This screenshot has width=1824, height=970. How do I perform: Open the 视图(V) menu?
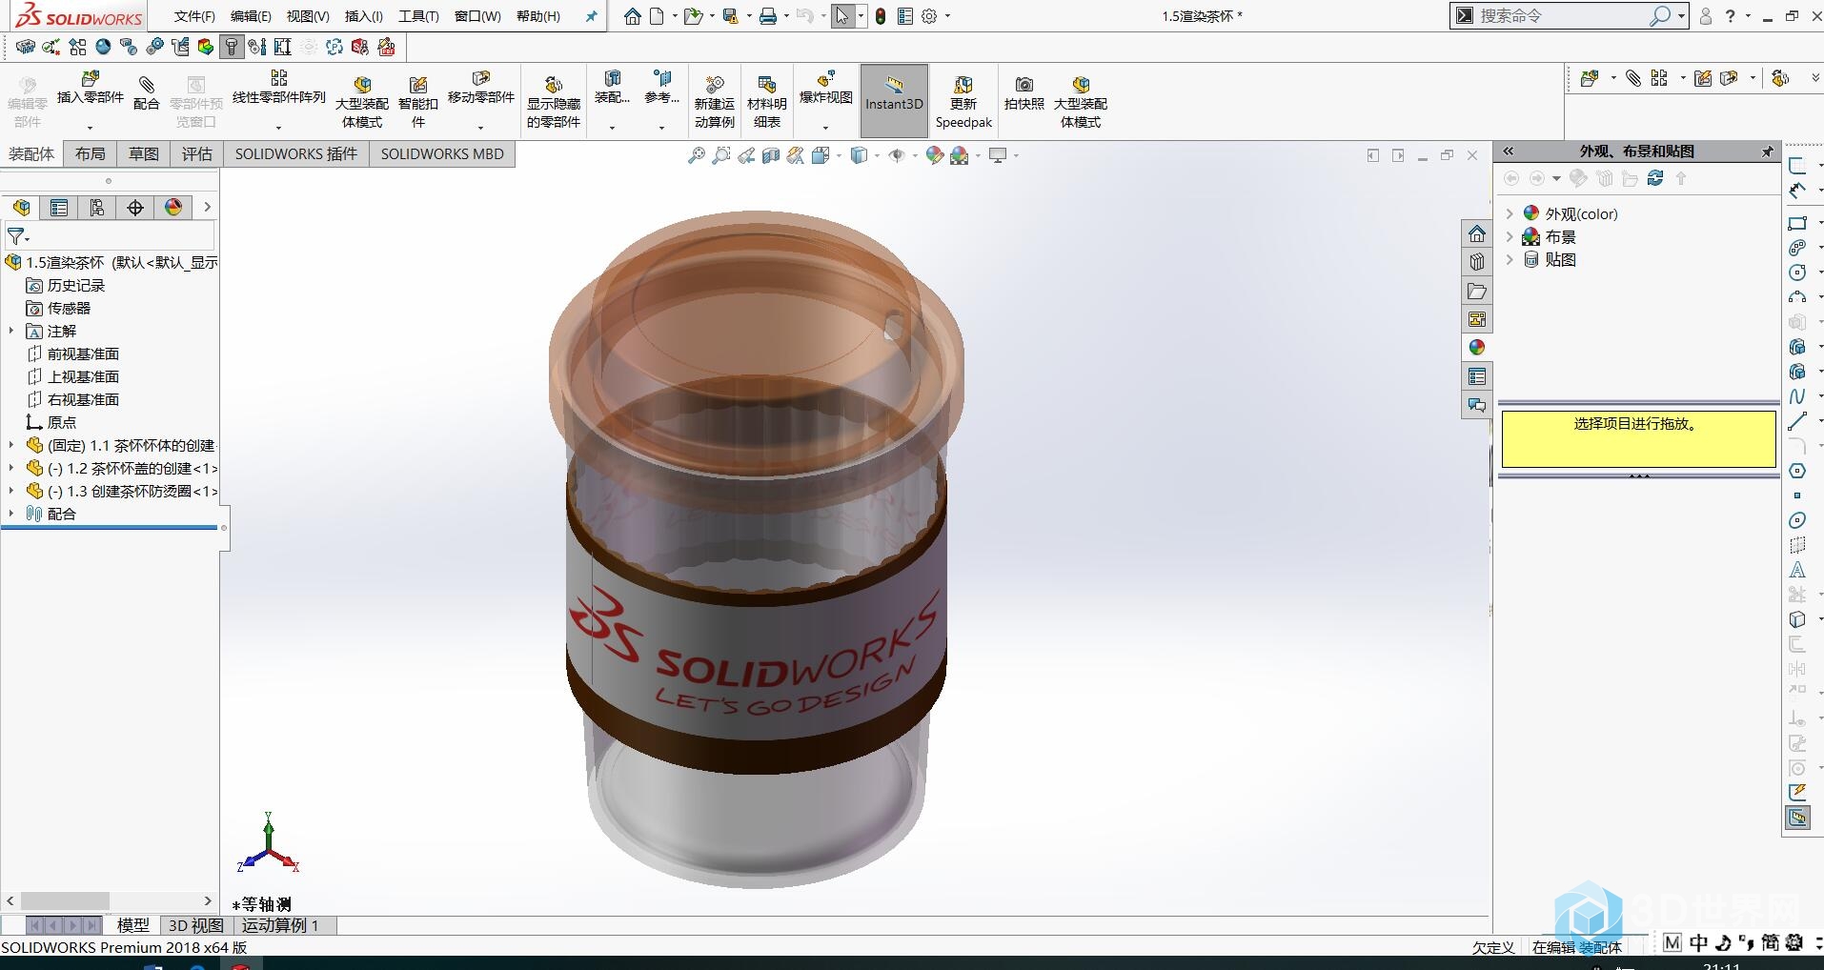tap(308, 16)
